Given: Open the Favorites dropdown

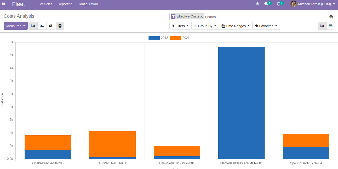Looking at the screenshot, I should click(x=266, y=26).
